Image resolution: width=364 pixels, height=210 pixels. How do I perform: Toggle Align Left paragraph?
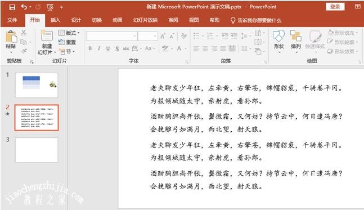pyautogui.click(x=196, y=48)
